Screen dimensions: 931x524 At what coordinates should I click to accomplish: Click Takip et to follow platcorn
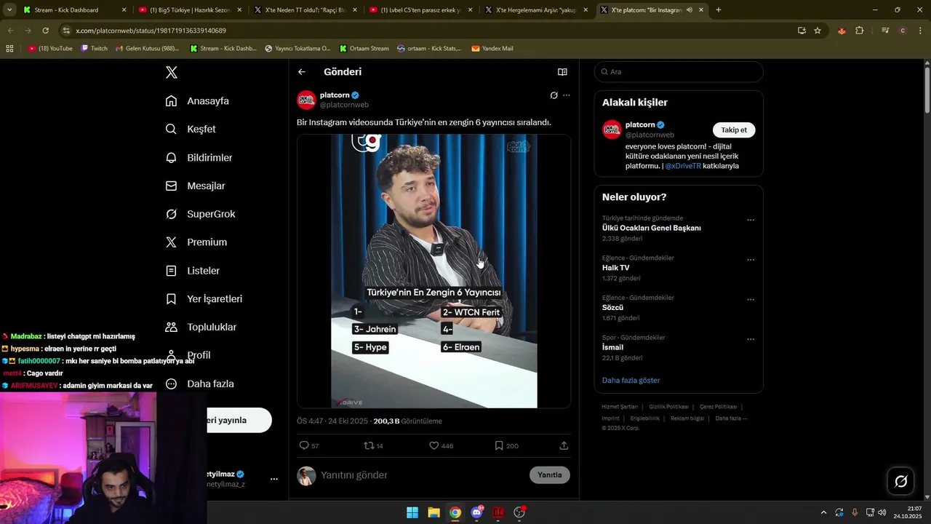tap(734, 130)
